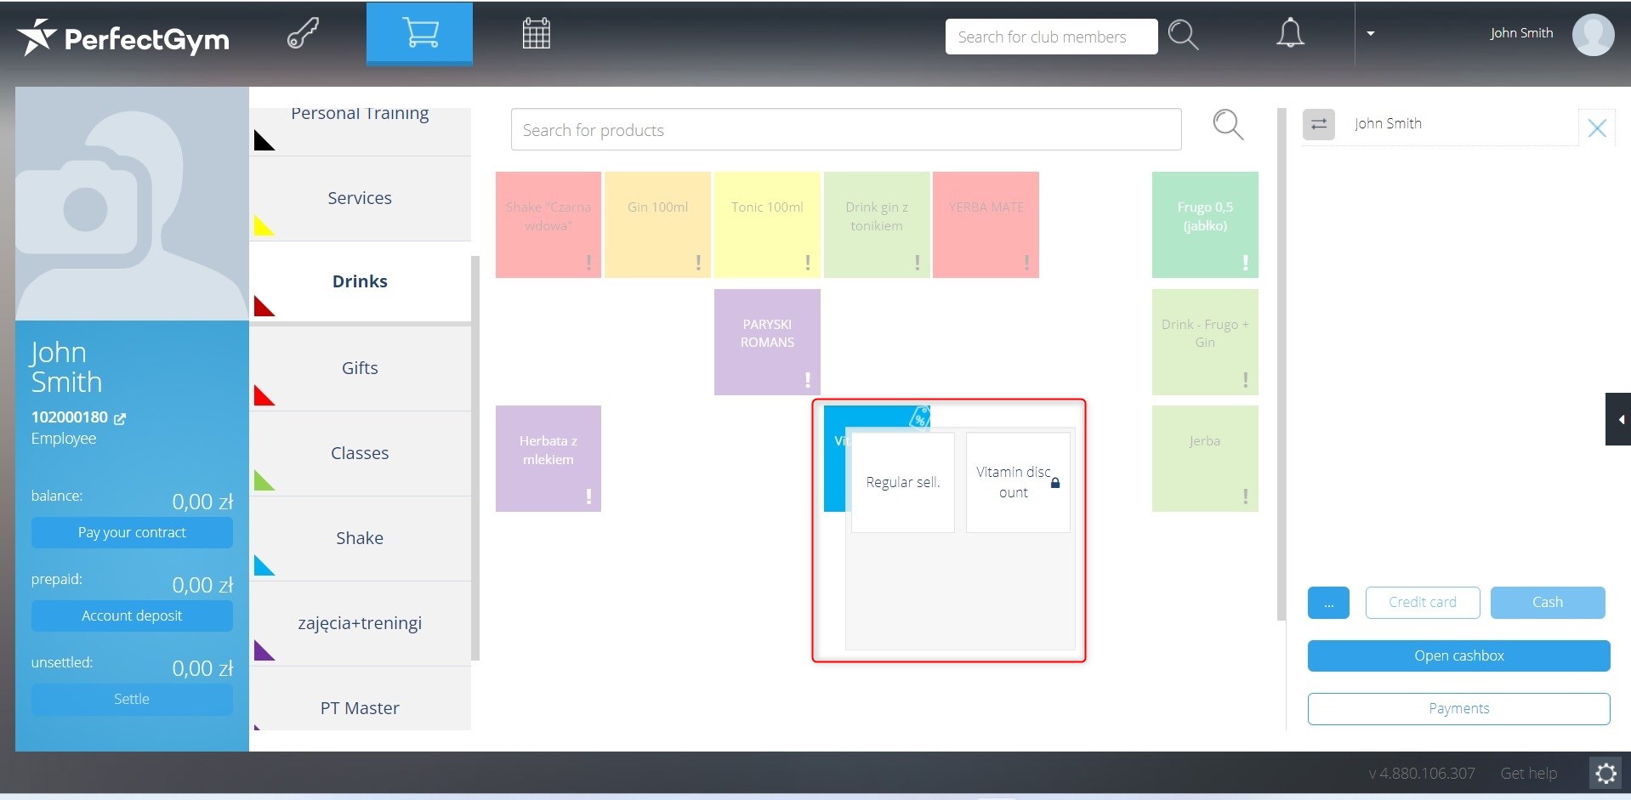Click the swap customer arrows icon
This screenshot has height=800, width=1631.
point(1318,124)
